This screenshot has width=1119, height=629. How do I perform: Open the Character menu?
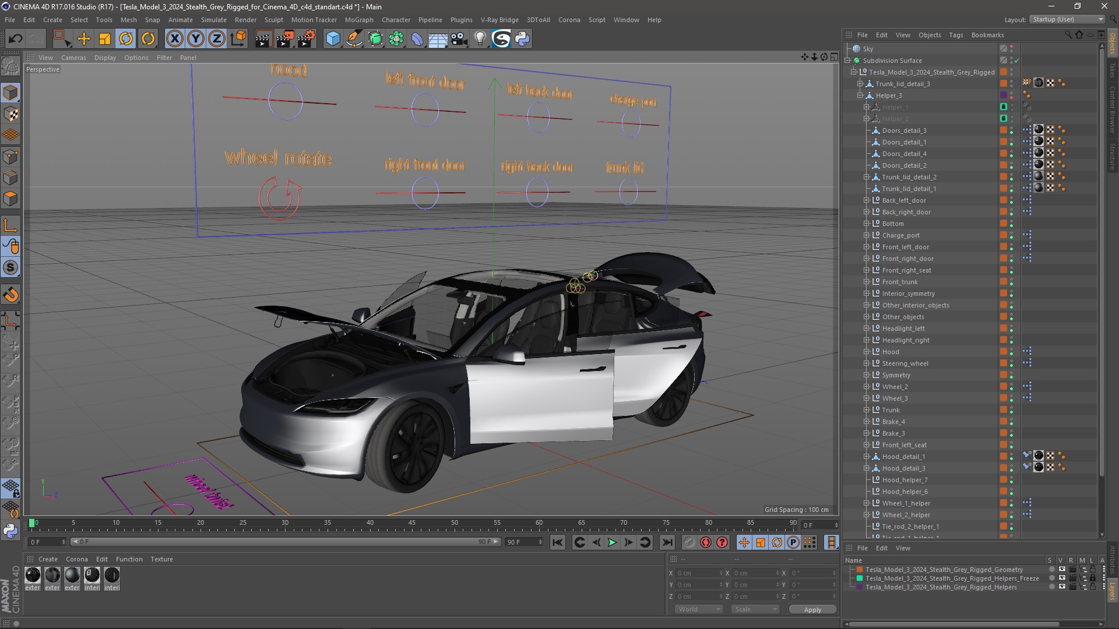point(396,20)
